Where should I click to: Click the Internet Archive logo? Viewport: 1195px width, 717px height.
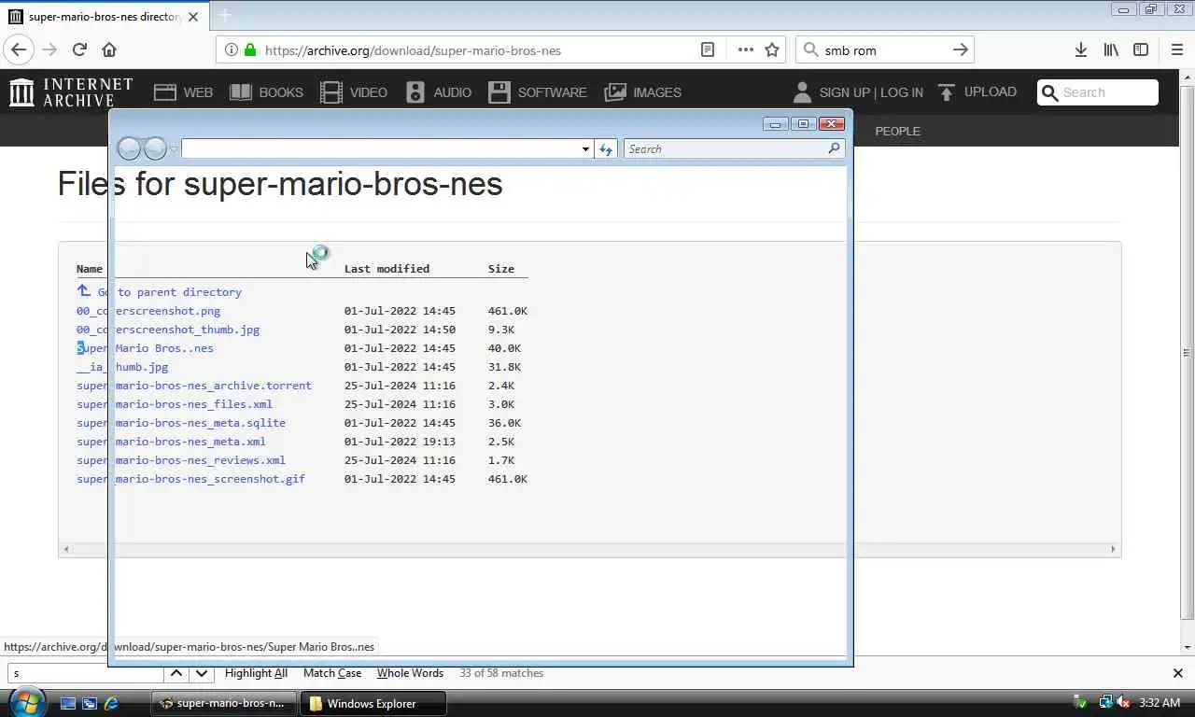click(x=71, y=91)
